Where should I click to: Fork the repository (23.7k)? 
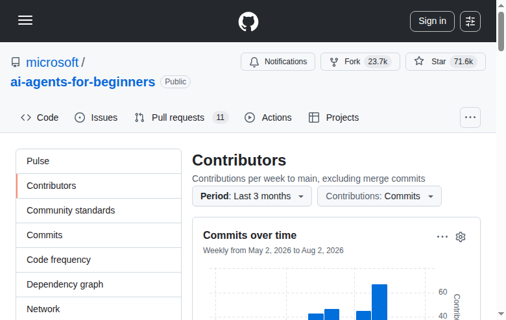tap(360, 62)
